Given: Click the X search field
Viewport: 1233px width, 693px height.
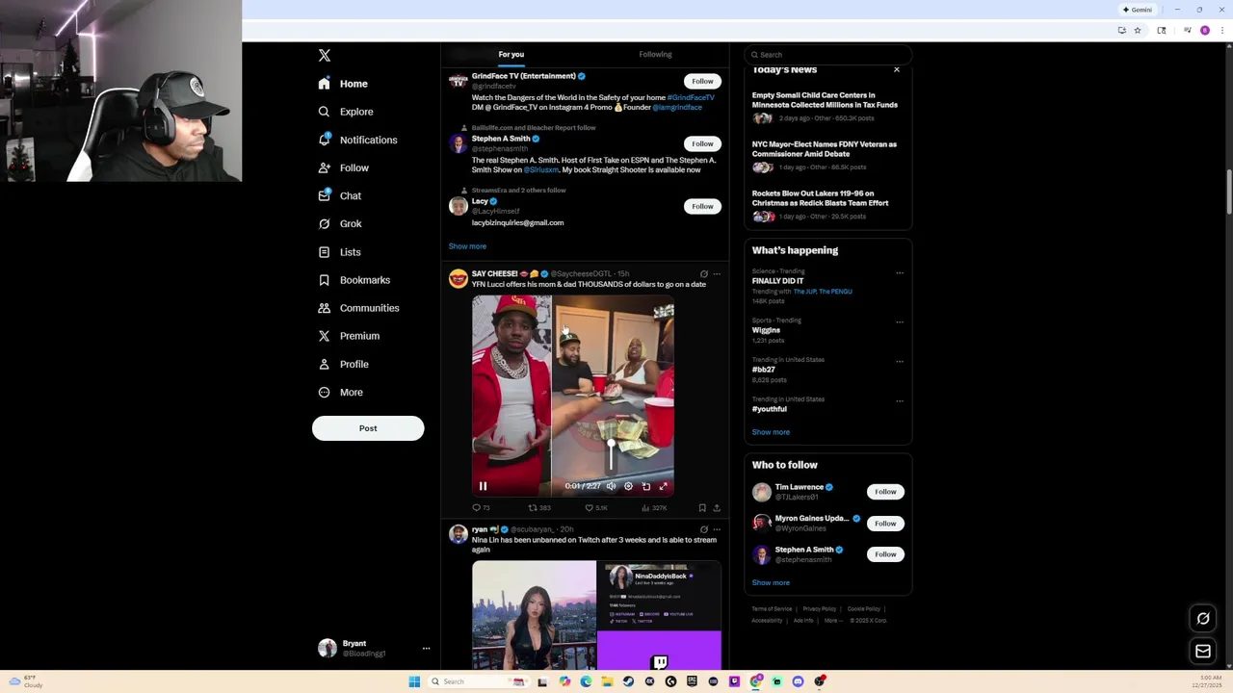Looking at the screenshot, I should 828,55.
